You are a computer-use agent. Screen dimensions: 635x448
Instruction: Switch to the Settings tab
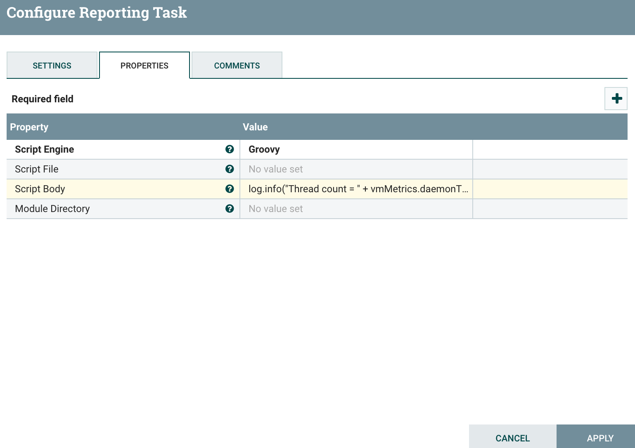pos(52,66)
